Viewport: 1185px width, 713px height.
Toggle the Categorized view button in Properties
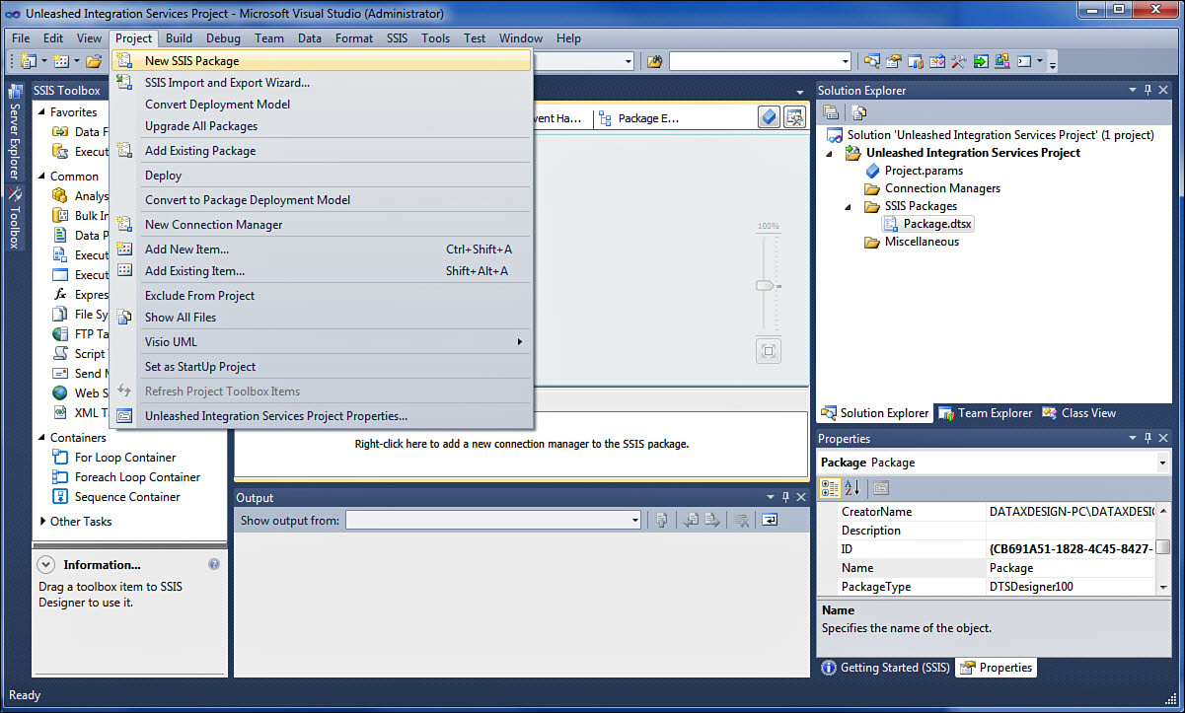pyautogui.click(x=830, y=487)
